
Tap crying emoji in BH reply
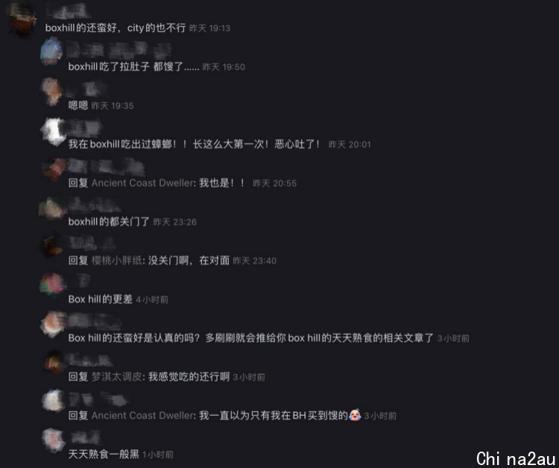coord(355,415)
